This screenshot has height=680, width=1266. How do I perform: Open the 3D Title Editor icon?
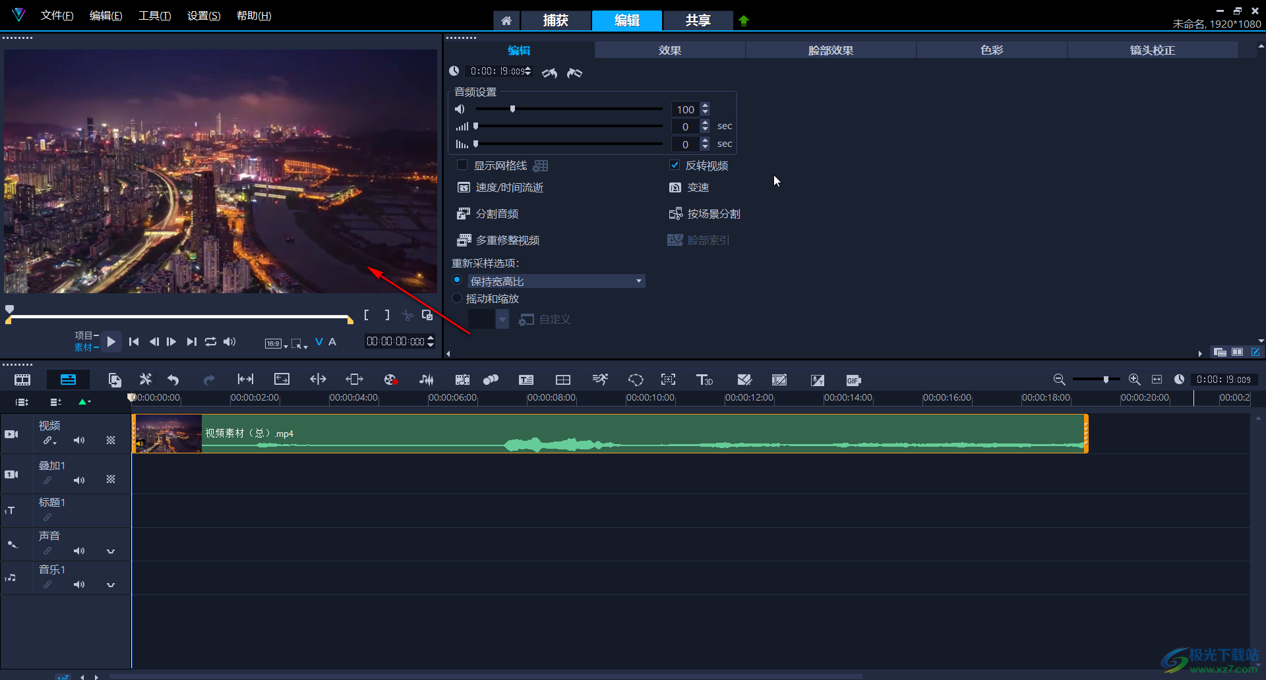(x=704, y=380)
